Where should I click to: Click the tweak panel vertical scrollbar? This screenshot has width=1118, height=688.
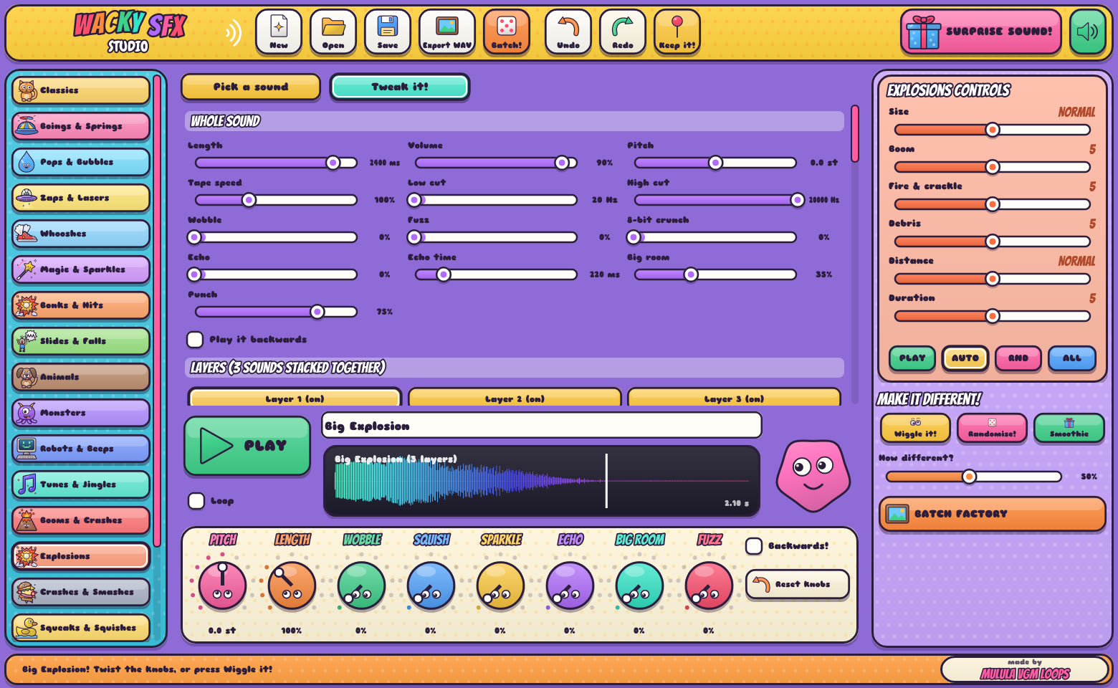(855, 134)
